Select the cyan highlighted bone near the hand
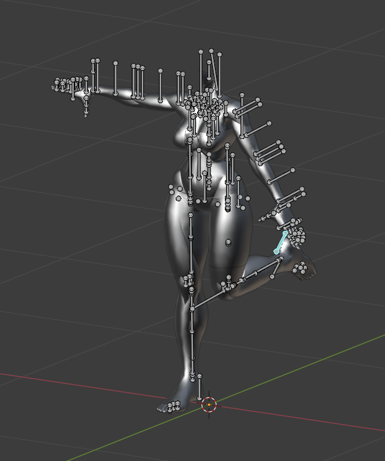Screen dimensions: 385x461 point(281,242)
